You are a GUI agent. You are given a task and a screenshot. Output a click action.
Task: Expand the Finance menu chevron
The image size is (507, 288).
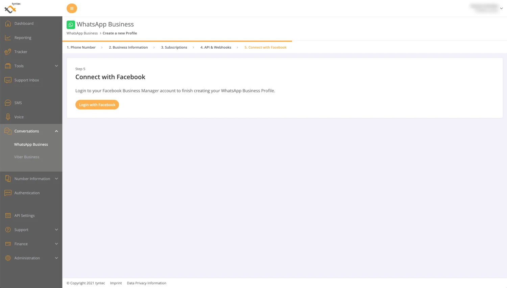(x=56, y=244)
